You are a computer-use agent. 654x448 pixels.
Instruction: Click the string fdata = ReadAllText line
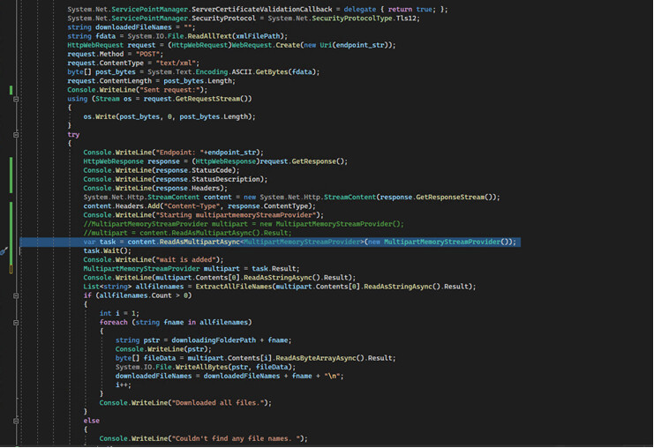(x=177, y=36)
